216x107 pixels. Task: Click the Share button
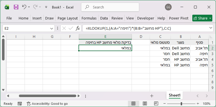tap(202, 18)
